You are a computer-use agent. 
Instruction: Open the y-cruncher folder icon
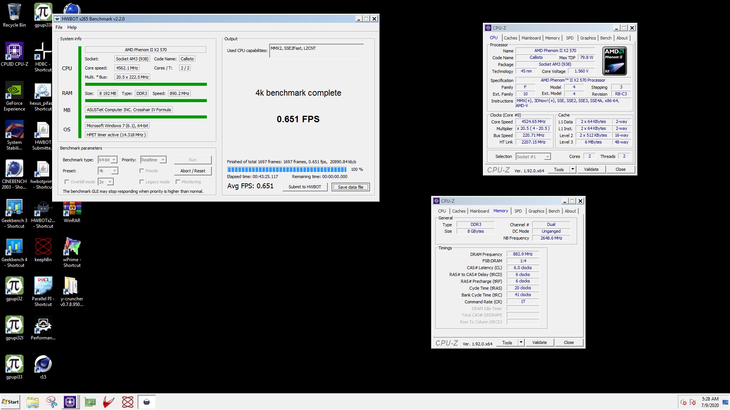(x=72, y=292)
